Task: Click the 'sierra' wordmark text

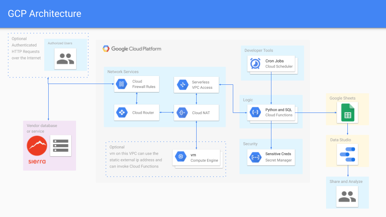Action: [37, 162]
